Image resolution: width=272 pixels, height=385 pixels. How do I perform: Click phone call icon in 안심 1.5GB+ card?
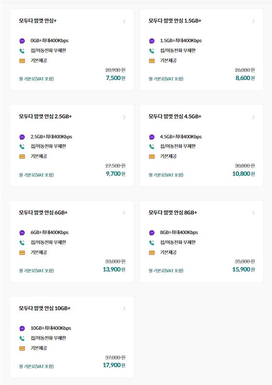152,51
